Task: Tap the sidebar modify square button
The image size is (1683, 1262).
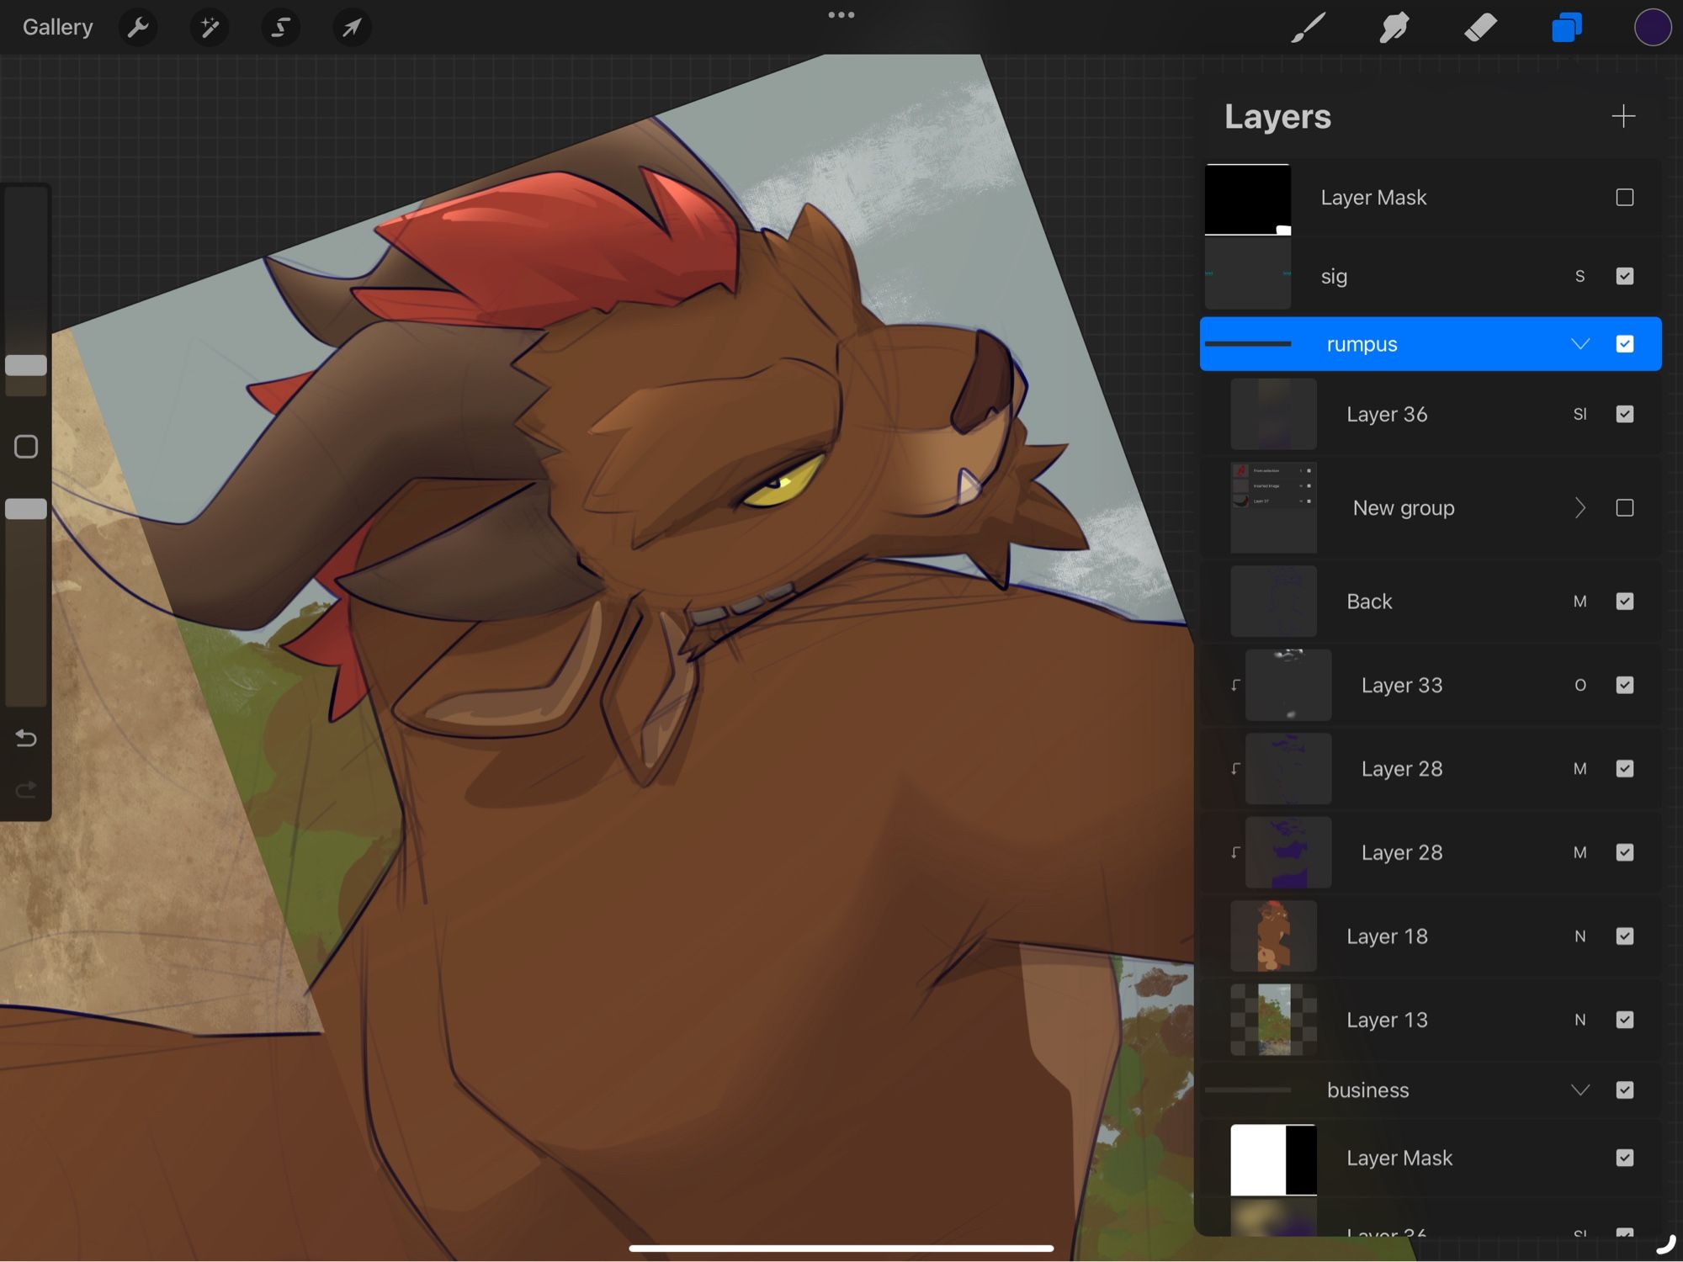Action: tap(26, 447)
